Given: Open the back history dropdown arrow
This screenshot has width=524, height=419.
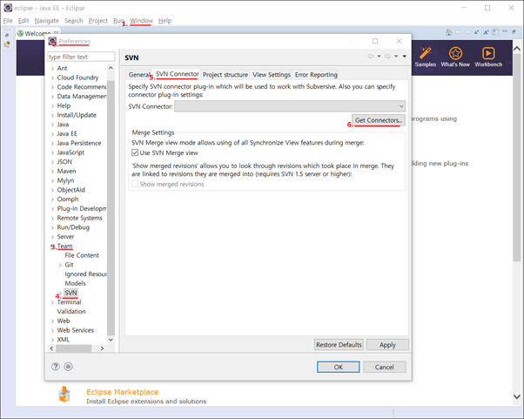Looking at the screenshot, I should tap(379, 56).
